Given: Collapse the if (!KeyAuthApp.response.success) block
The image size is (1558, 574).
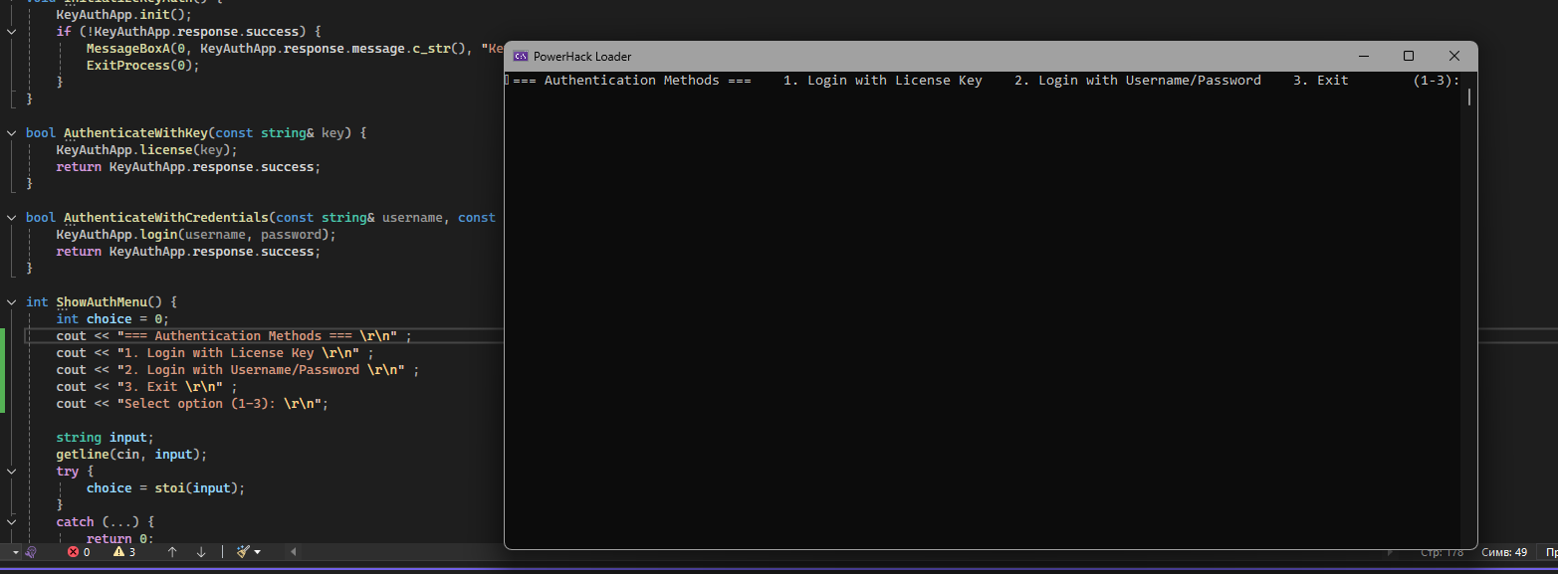Looking at the screenshot, I should click(x=12, y=32).
